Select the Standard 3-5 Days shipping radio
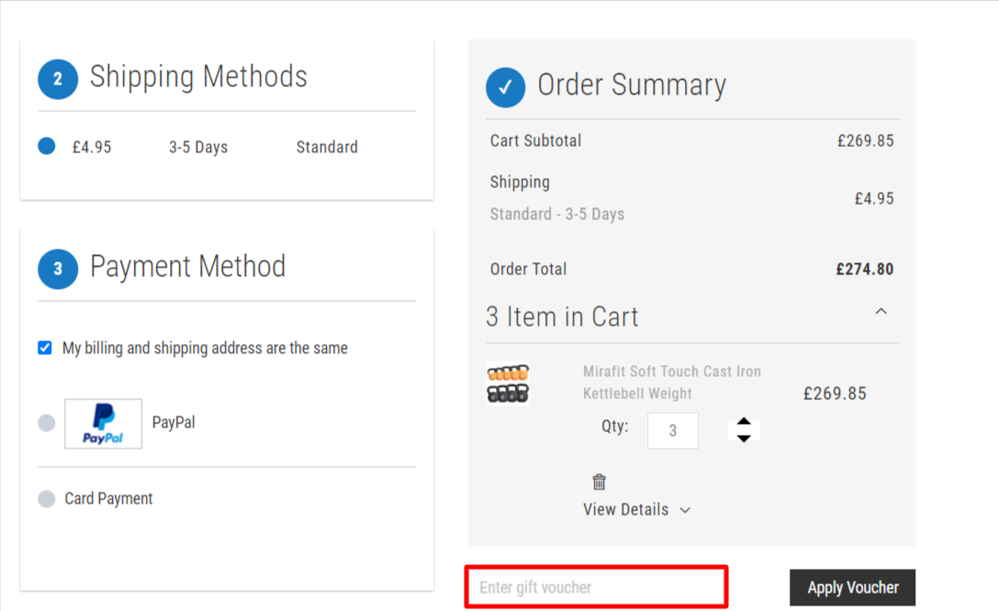 click(46, 146)
